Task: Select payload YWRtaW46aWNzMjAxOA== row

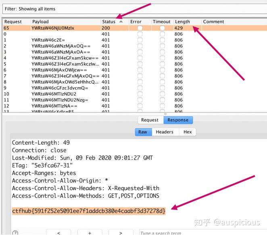Action: pos(61,52)
